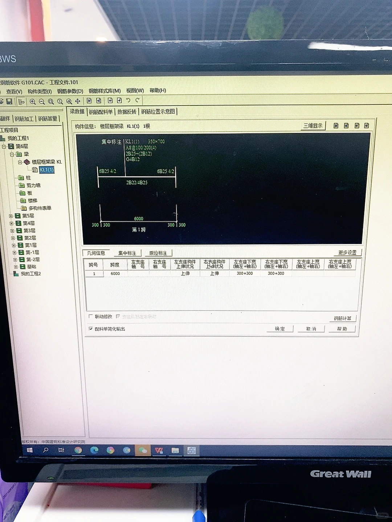Select the 楼梯 folder in tree
Image resolution: width=392 pixels, height=522 pixels.
33,200
